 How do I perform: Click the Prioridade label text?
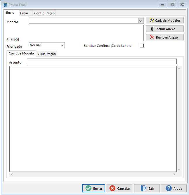click(x=14, y=47)
